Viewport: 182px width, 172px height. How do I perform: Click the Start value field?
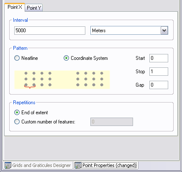(x=159, y=58)
